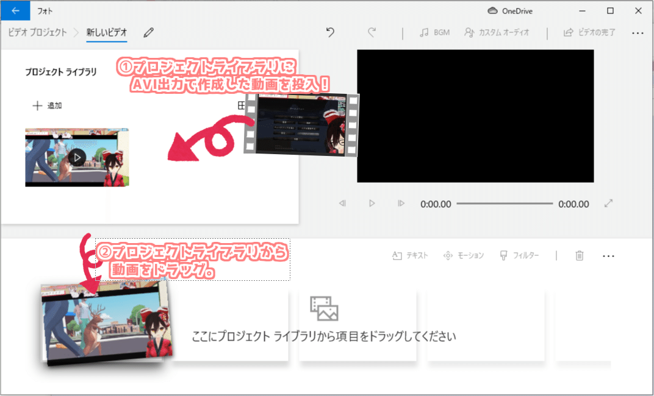Step forward one frame in preview
The width and height of the screenshot is (654, 396).
[x=401, y=203]
